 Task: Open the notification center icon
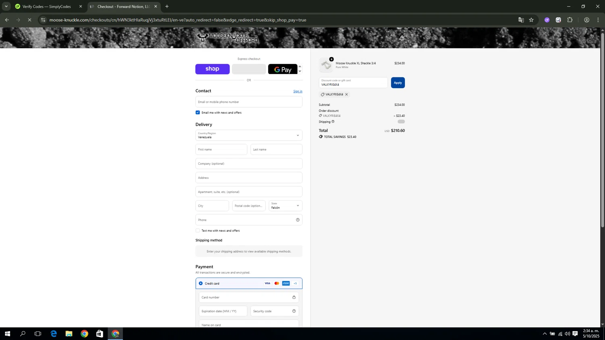pyautogui.click(x=575, y=334)
